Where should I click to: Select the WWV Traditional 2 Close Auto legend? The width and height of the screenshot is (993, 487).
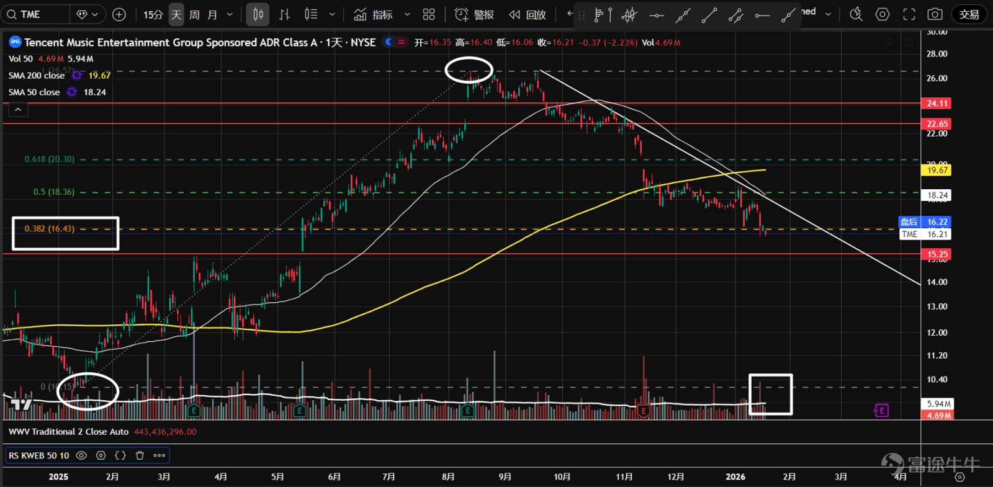pos(68,432)
